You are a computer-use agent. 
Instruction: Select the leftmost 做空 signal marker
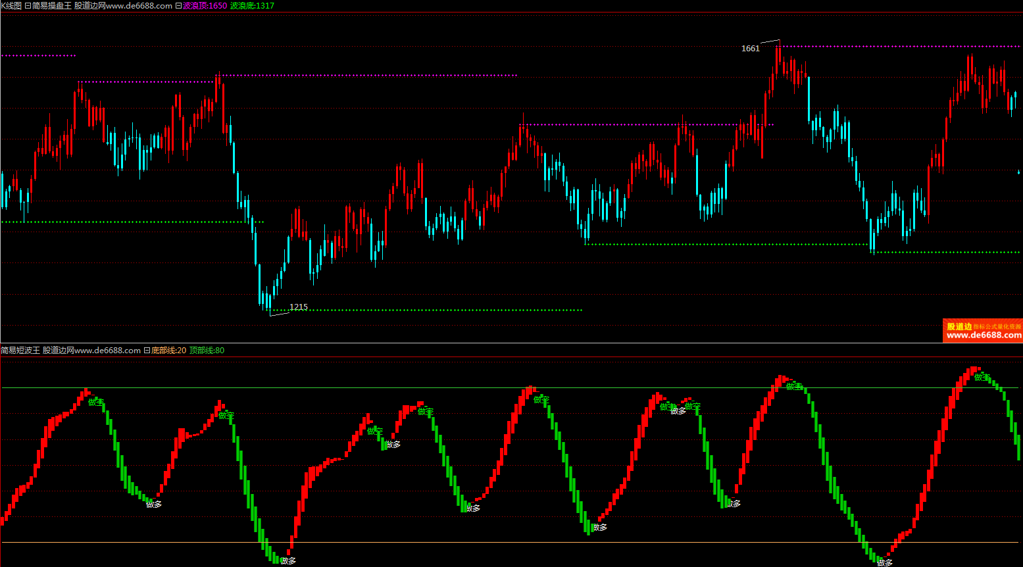(x=96, y=402)
